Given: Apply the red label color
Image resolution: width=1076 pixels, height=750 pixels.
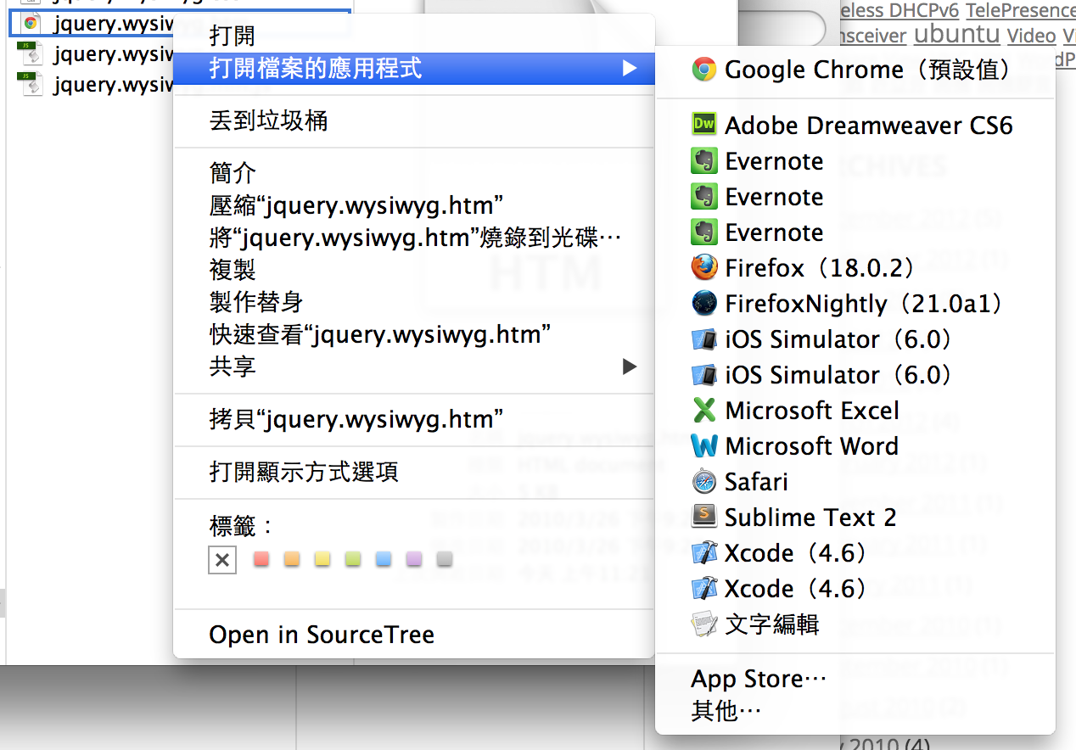Looking at the screenshot, I should [261, 559].
